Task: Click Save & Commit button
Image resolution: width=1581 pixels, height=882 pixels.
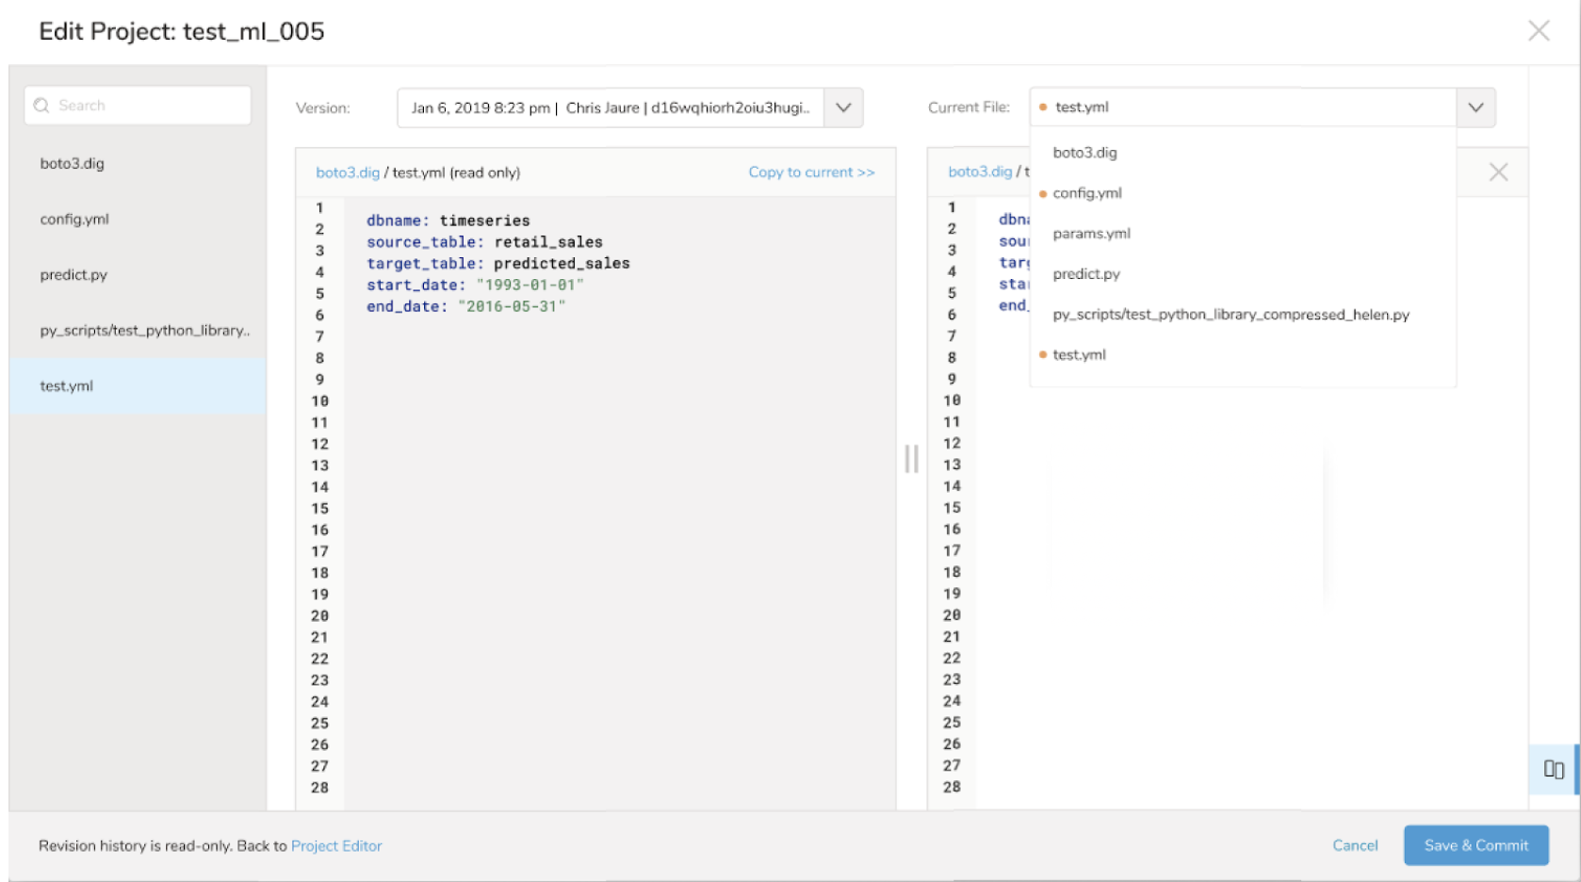Action: click(1475, 845)
